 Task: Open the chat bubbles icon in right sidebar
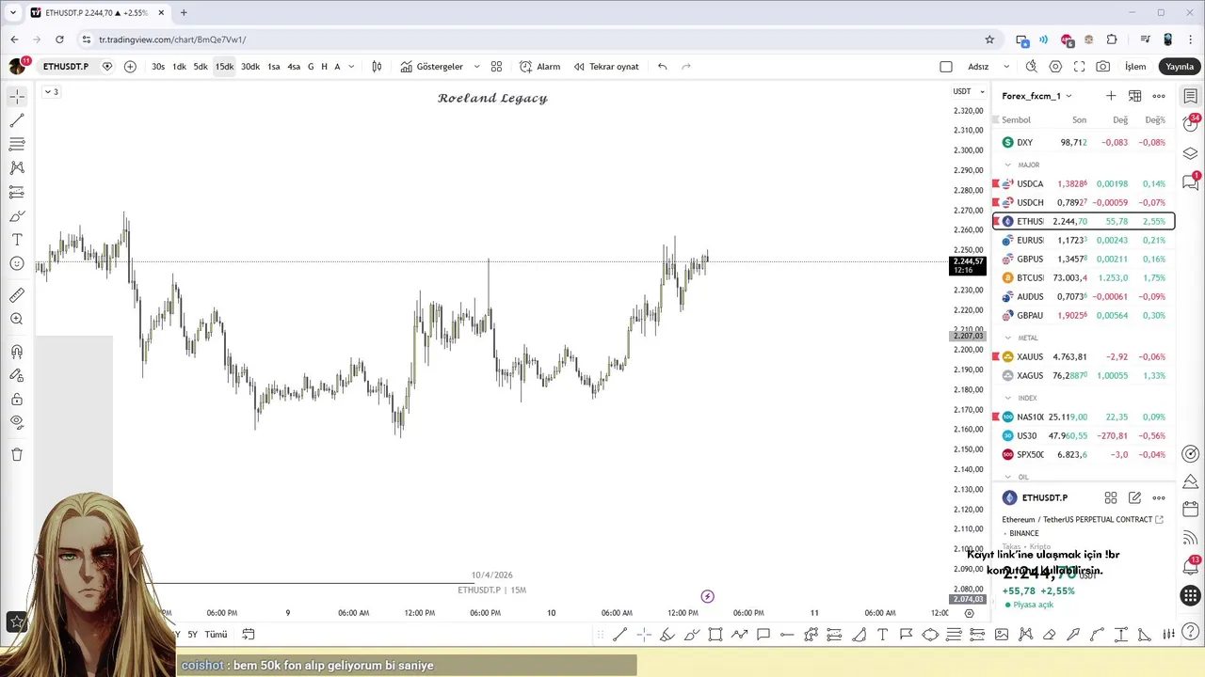click(x=1191, y=181)
